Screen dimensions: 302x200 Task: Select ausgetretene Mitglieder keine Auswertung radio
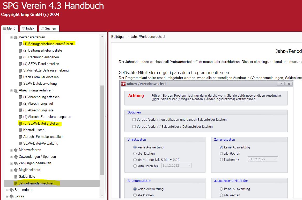(x=221, y=189)
